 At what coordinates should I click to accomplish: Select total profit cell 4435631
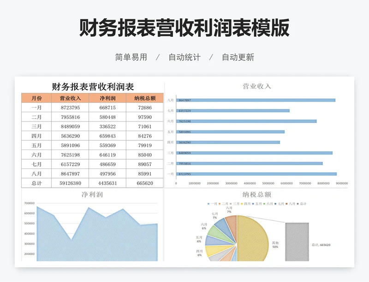pyautogui.click(x=107, y=183)
